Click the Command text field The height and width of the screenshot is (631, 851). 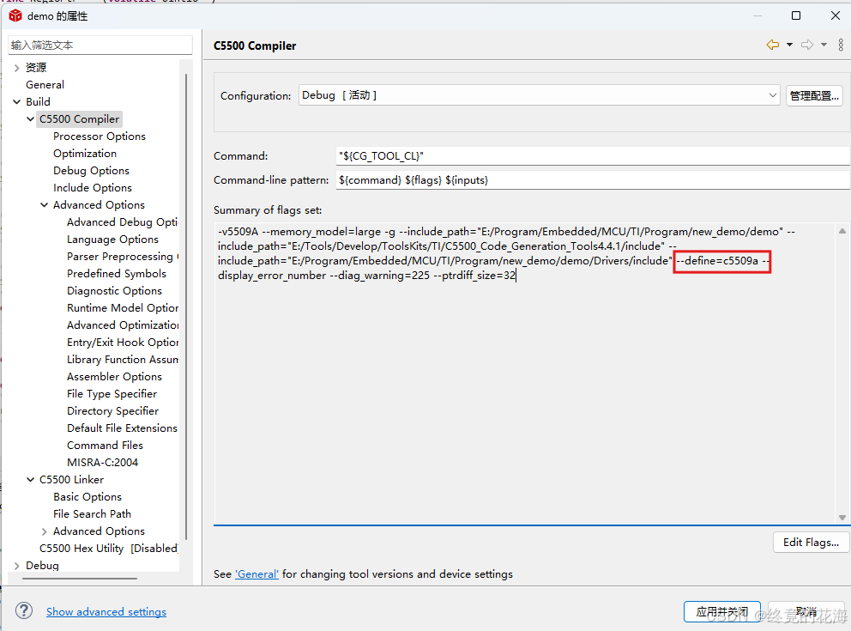click(593, 156)
